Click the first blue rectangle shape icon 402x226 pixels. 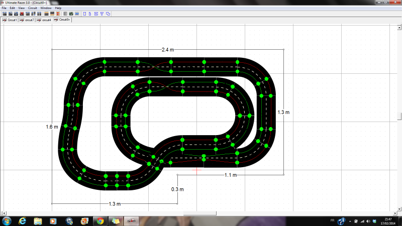84,14
